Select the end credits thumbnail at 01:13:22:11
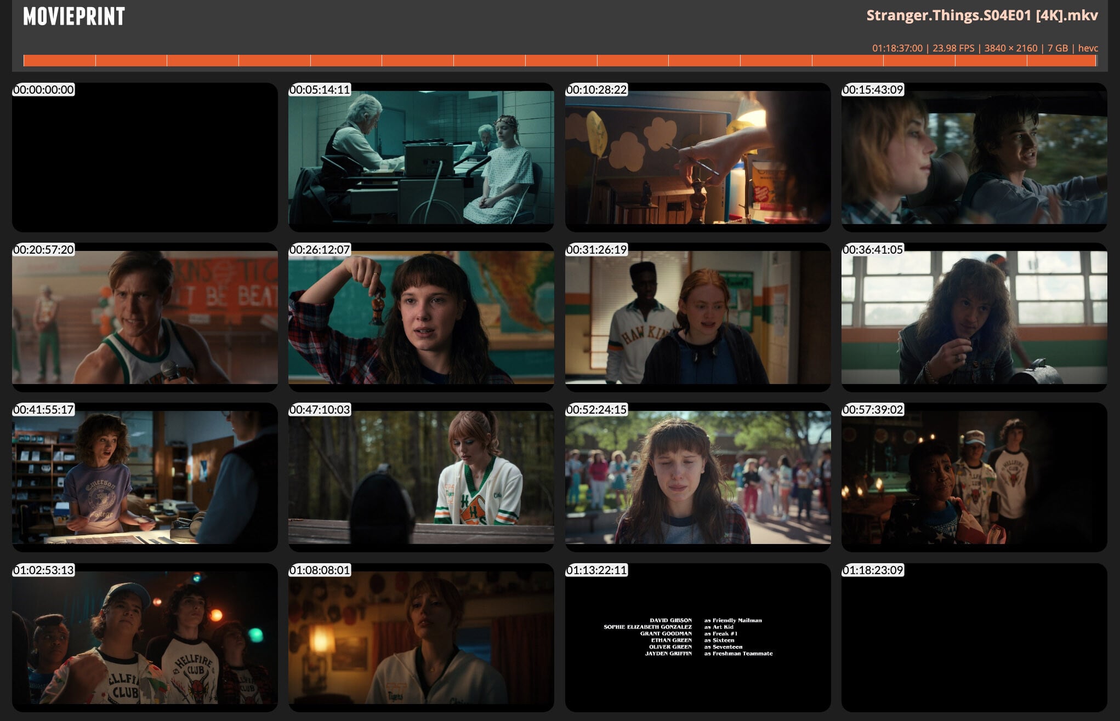The height and width of the screenshot is (721, 1120). point(697,638)
